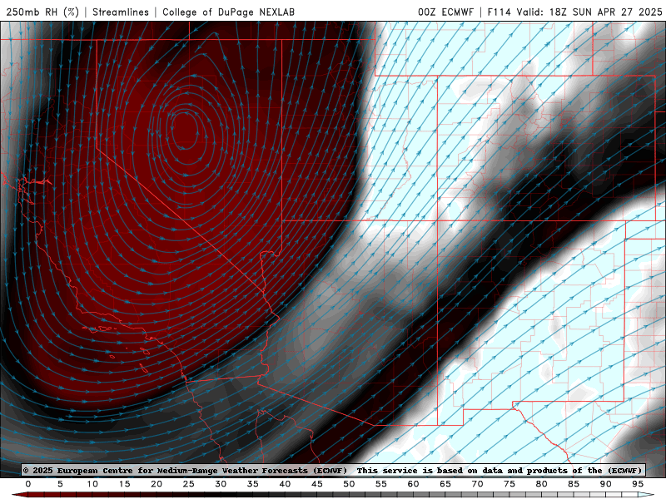
Task: Click the '10' value on color scale
Action: tap(92, 484)
